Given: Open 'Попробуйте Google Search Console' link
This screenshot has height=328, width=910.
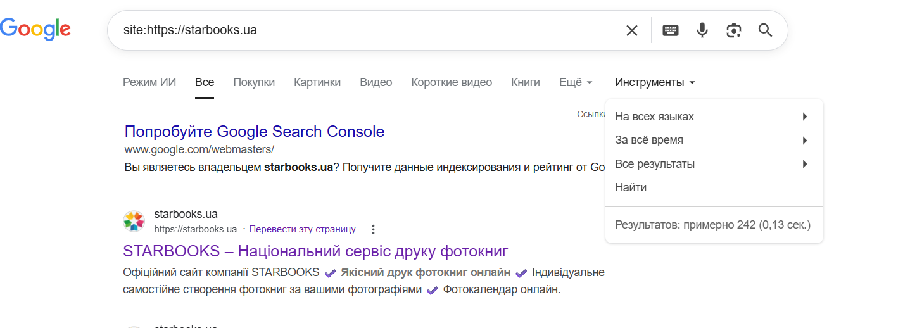Looking at the screenshot, I should pos(255,132).
